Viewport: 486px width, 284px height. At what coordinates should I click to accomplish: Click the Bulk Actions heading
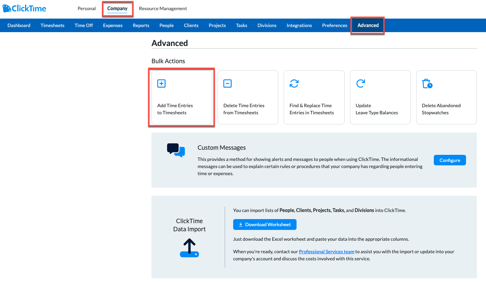168,61
